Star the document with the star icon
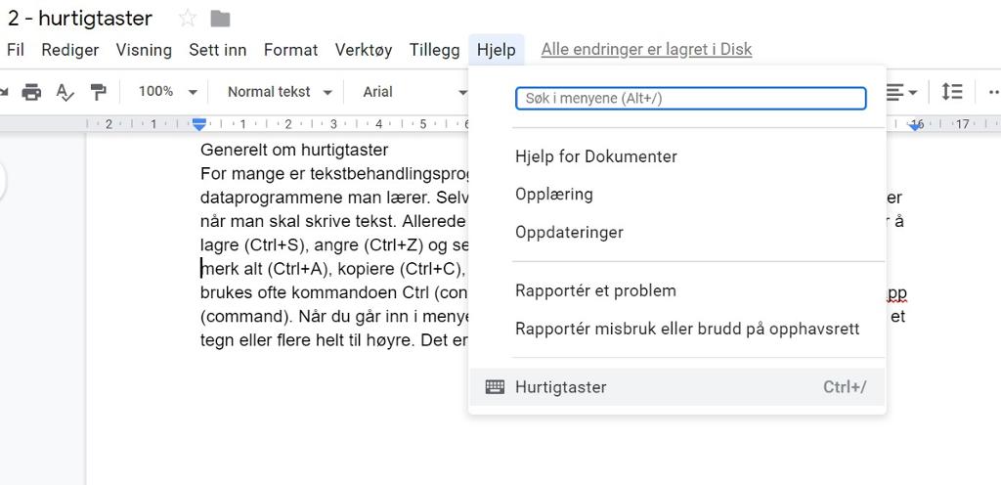This screenshot has height=485, width=1001. tap(187, 19)
